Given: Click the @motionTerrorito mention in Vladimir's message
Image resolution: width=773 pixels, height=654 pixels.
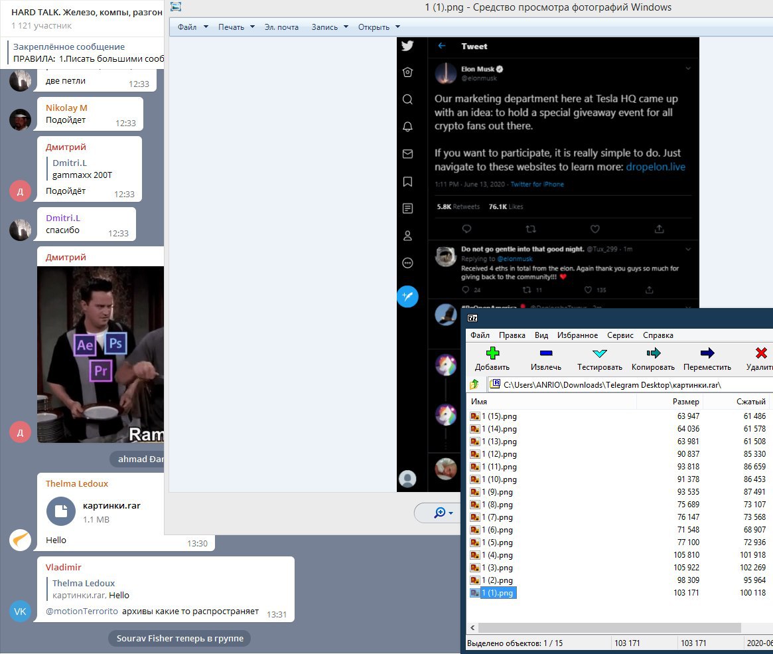Looking at the screenshot, I should [82, 611].
